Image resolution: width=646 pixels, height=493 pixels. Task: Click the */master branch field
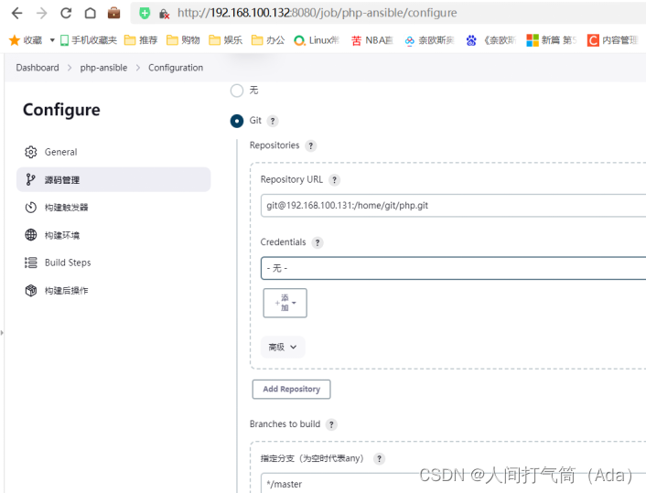[453, 484]
